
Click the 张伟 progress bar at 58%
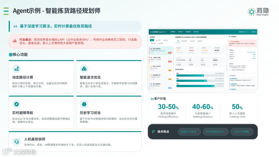click(190, 76)
